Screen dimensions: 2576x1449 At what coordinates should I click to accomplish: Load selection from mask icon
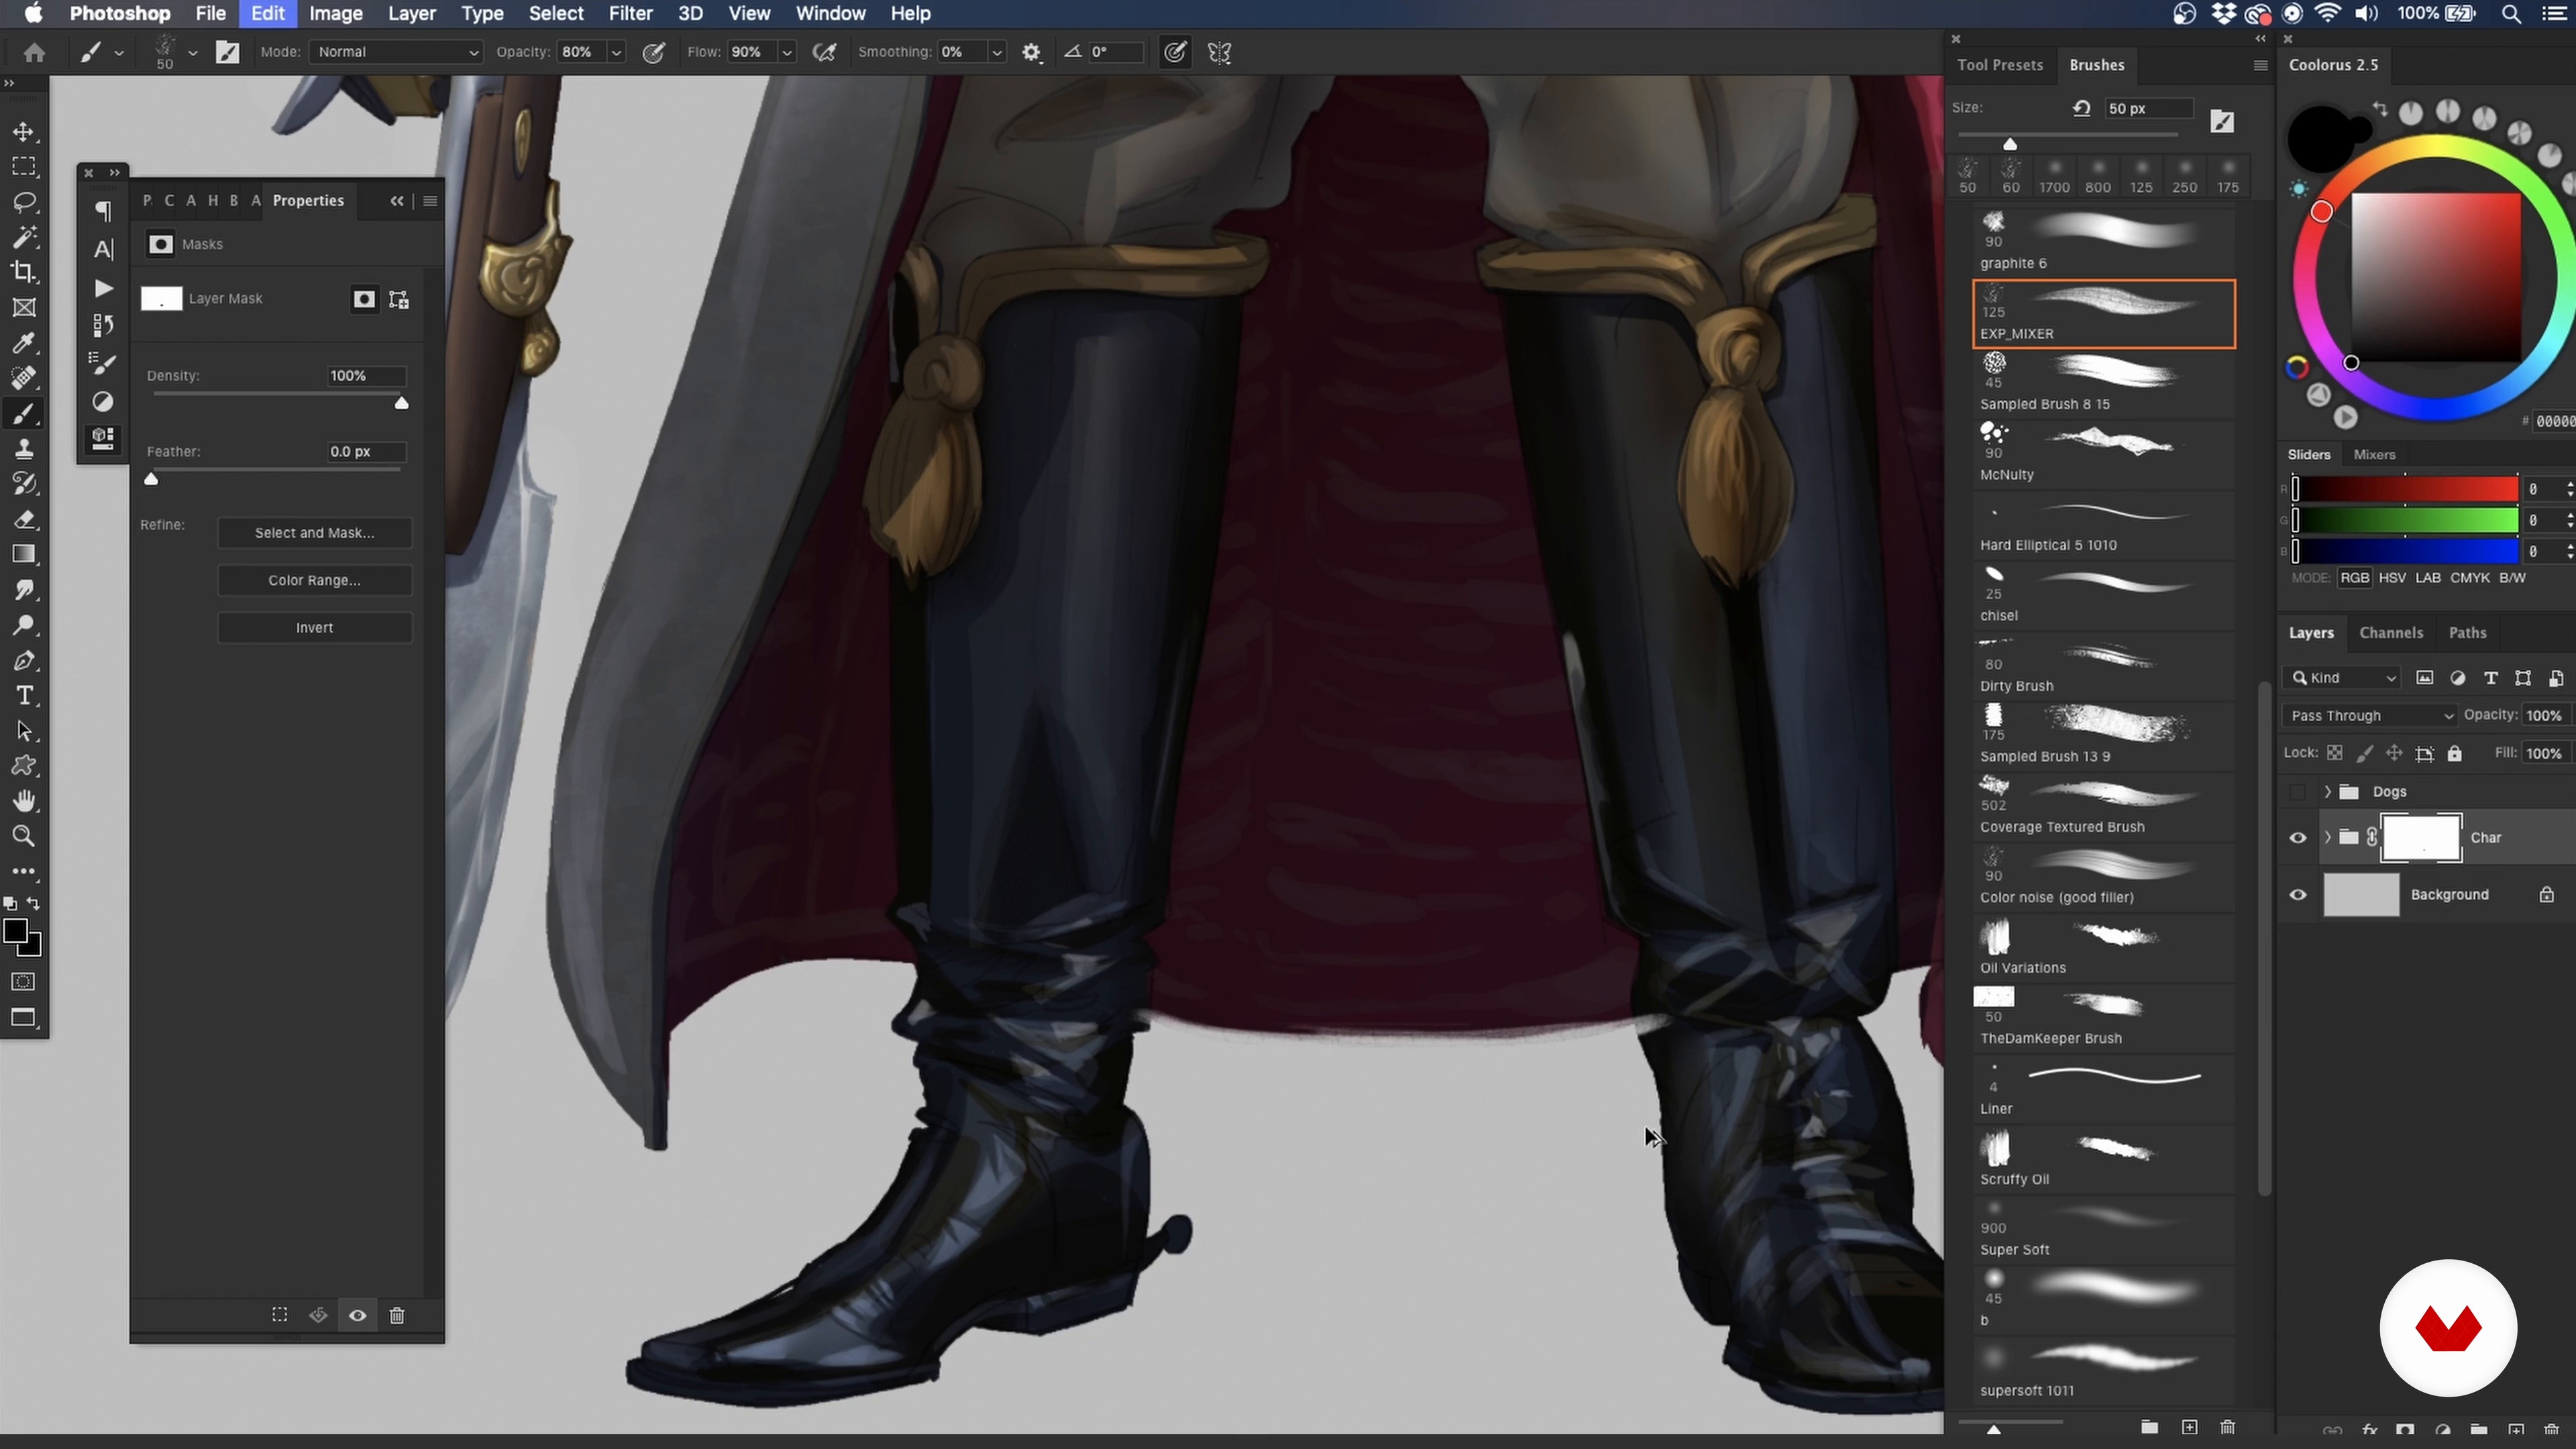click(x=280, y=1315)
